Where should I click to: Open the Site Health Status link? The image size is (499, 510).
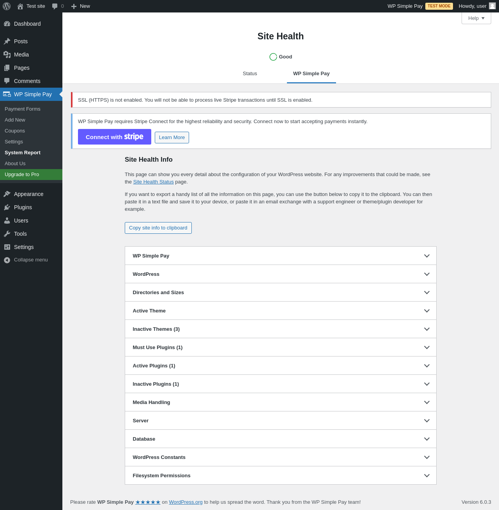(153, 182)
